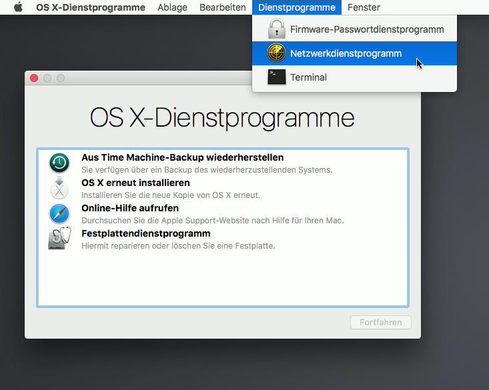Close the OS X-Dienstprogramme window

[x=34, y=78]
